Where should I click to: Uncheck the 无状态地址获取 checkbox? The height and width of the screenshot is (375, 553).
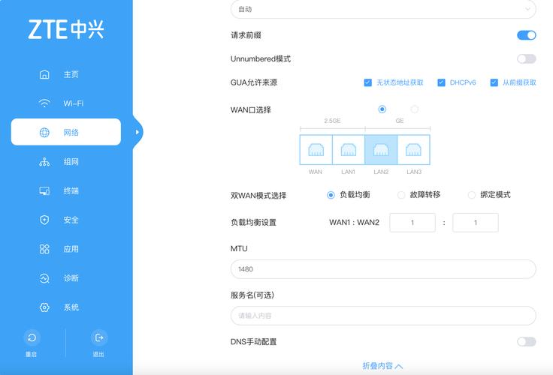(x=368, y=82)
